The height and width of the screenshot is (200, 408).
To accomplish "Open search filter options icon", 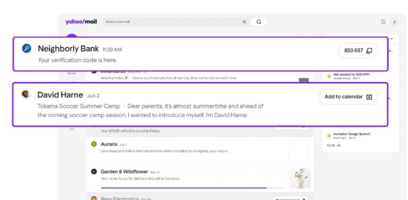I will (x=244, y=22).
